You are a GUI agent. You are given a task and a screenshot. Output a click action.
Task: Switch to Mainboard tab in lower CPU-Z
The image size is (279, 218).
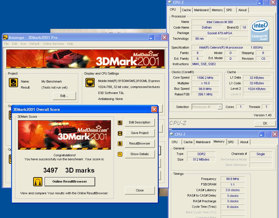click(203, 142)
